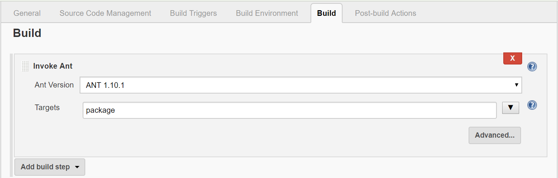The image size is (558, 178).
Task: Delete the Invoke Ant step with red X
Action: click(512, 58)
